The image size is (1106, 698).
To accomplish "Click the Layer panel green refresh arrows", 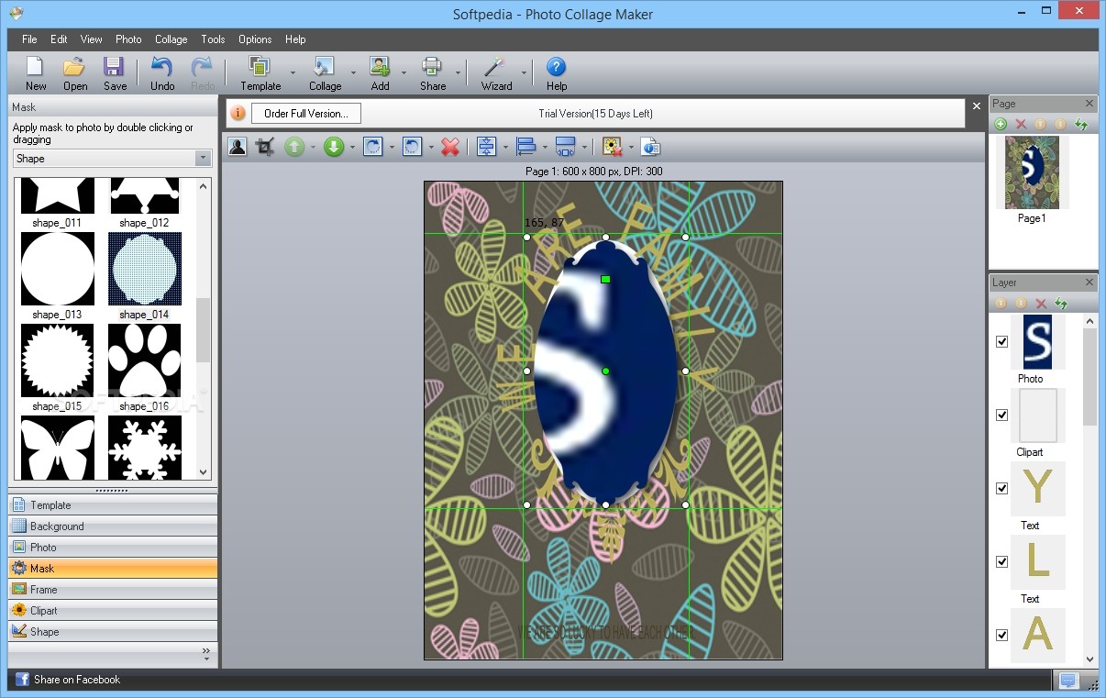I will click(x=1061, y=303).
